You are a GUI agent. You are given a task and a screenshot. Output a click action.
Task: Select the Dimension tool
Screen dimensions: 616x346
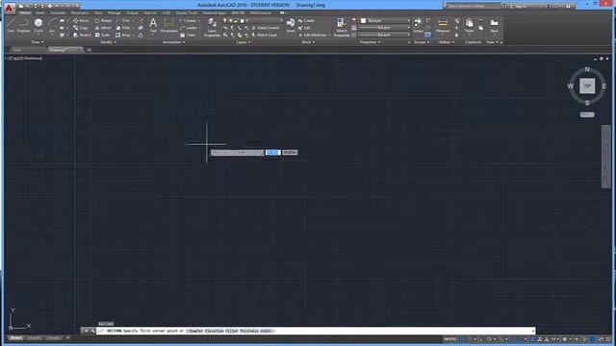pos(169,25)
